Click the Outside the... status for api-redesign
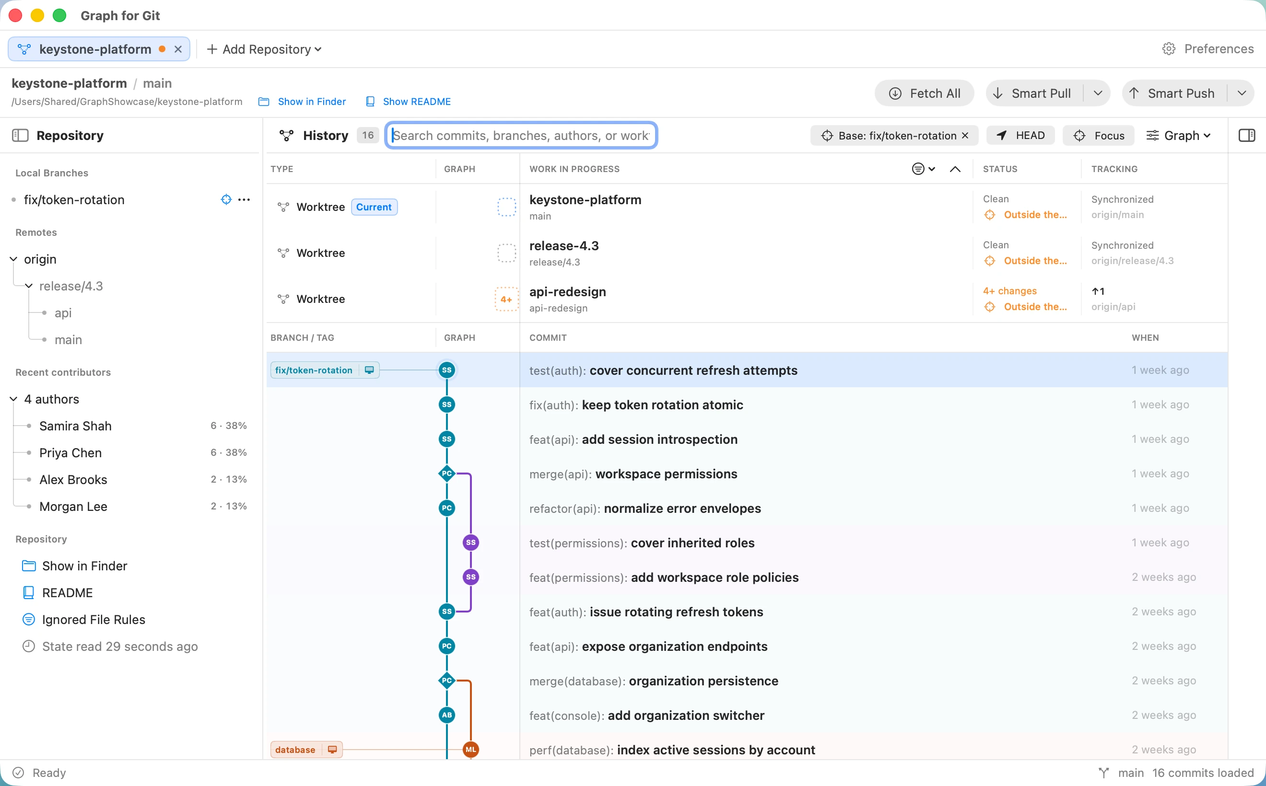This screenshot has width=1266, height=786. coord(1026,307)
